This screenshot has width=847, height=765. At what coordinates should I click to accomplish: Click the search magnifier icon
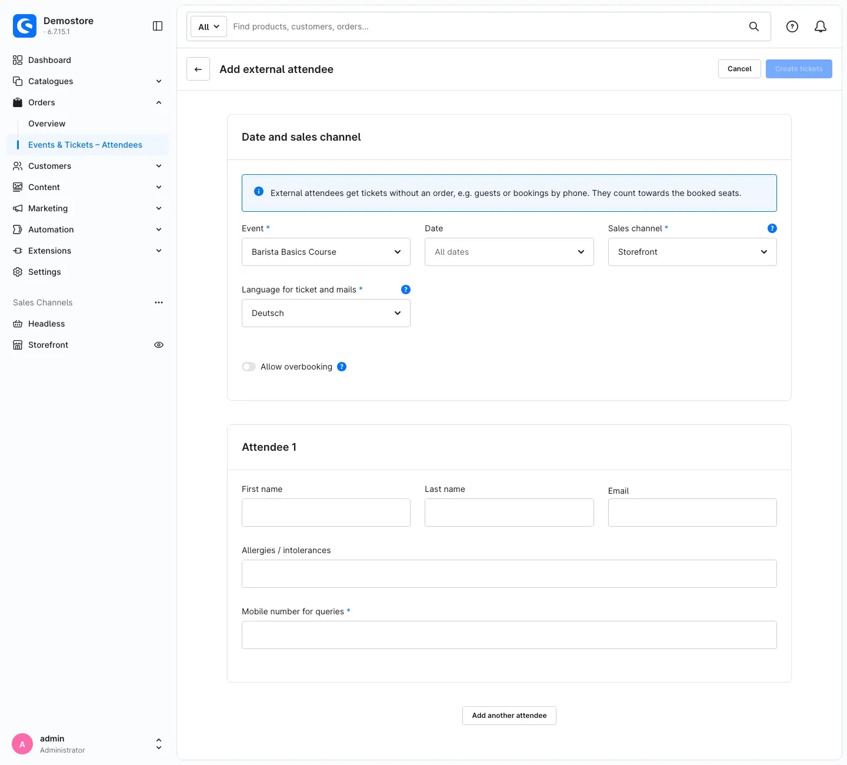pyautogui.click(x=753, y=26)
